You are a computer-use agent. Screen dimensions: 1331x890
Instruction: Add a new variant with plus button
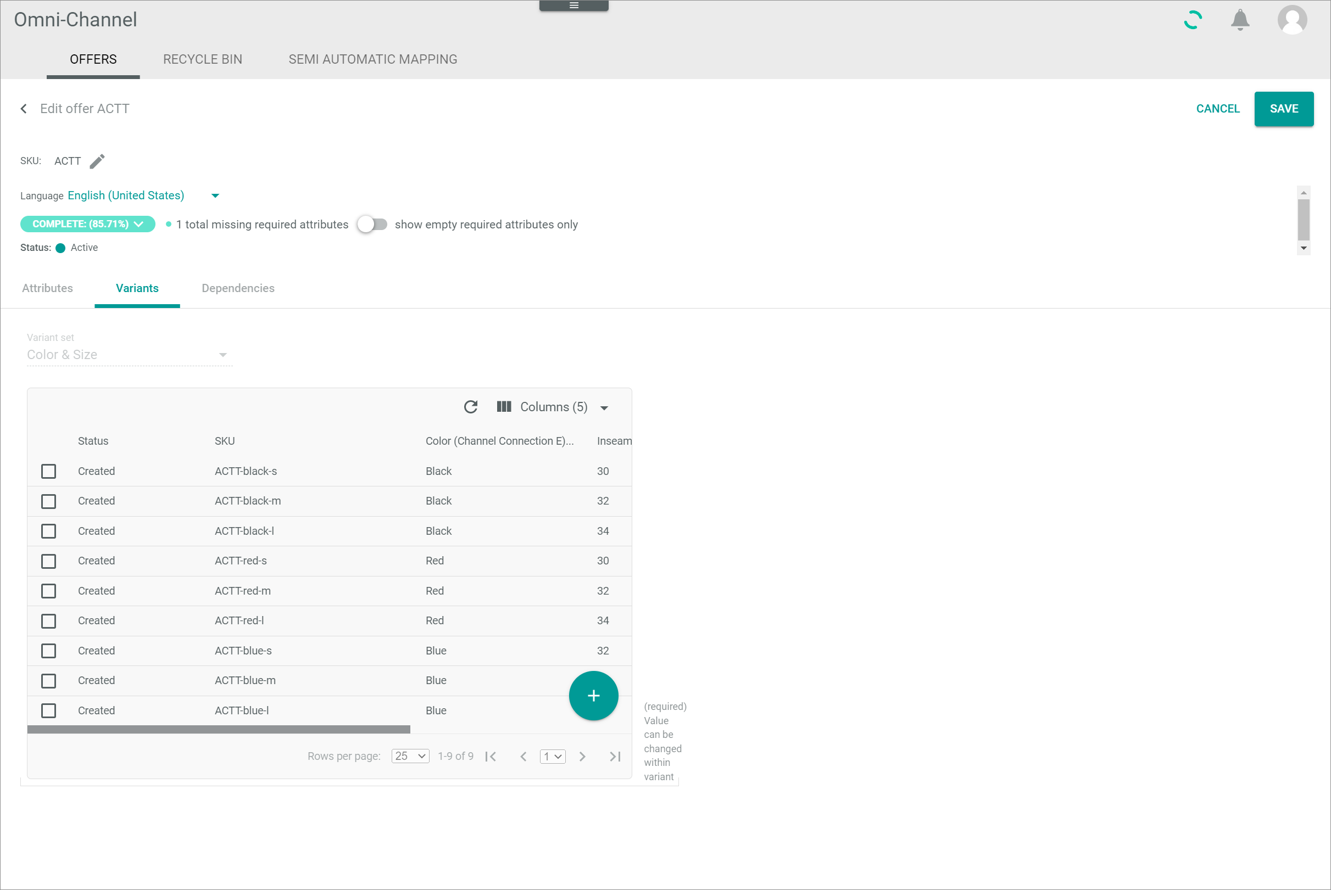[x=593, y=695]
